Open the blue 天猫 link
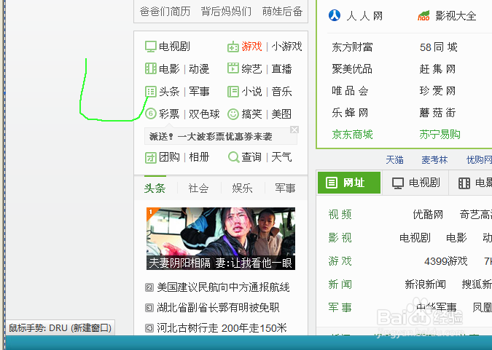The height and width of the screenshot is (350, 492). coord(395,160)
